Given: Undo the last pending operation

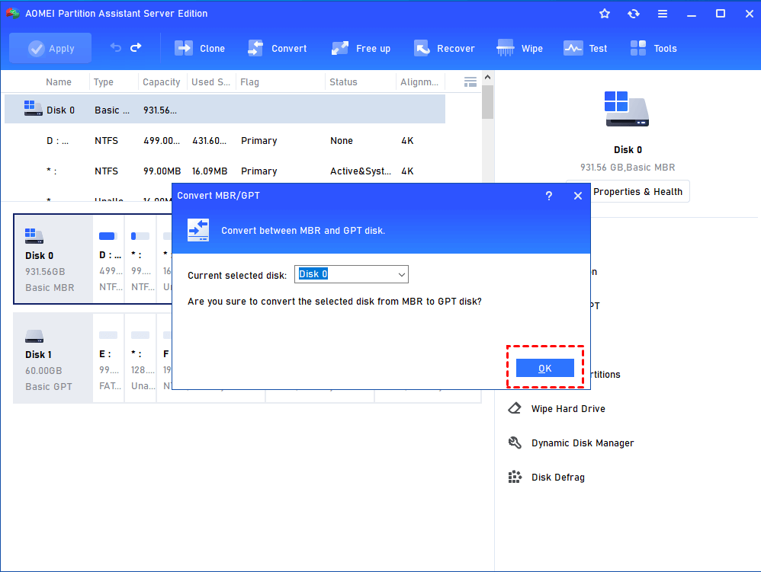Looking at the screenshot, I should [x=115, y=47].
